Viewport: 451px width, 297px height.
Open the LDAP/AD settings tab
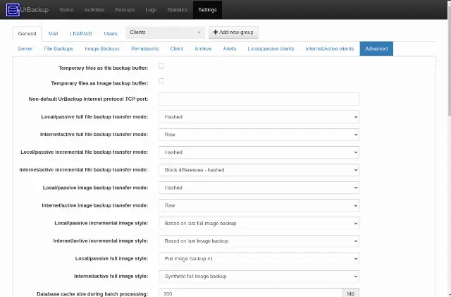coord(81,34)
